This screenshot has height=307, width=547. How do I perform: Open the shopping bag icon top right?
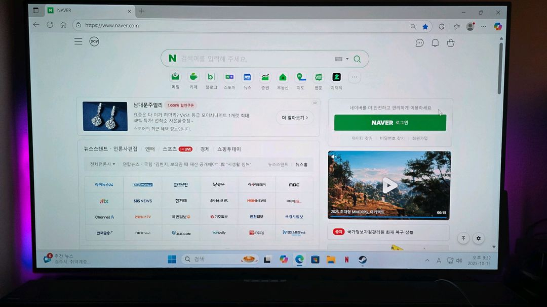[x=450, y=43]
